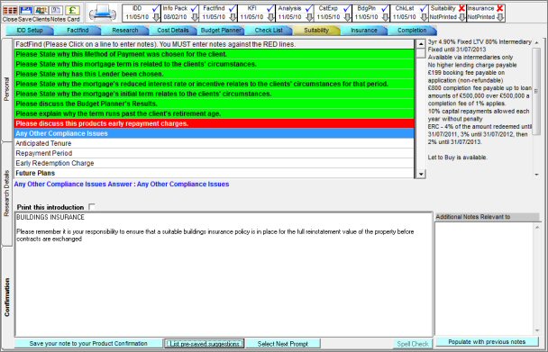Select the Future Plans row
The width and height of the screenshot is (548, 352).
point(215,173)
